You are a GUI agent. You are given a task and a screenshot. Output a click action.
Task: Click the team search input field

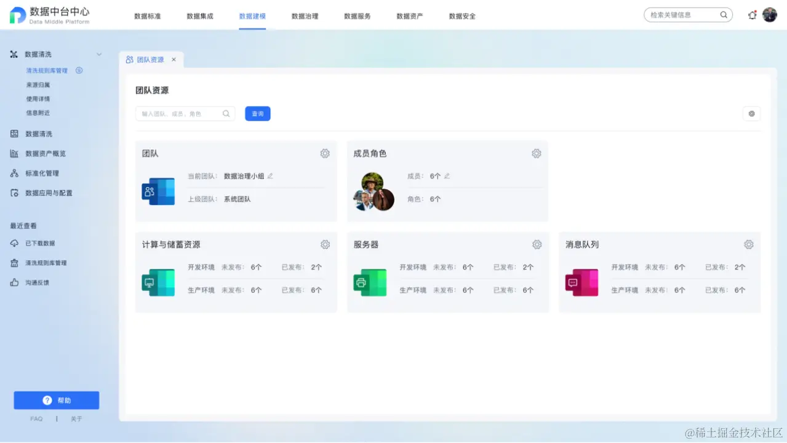point(178,113)
